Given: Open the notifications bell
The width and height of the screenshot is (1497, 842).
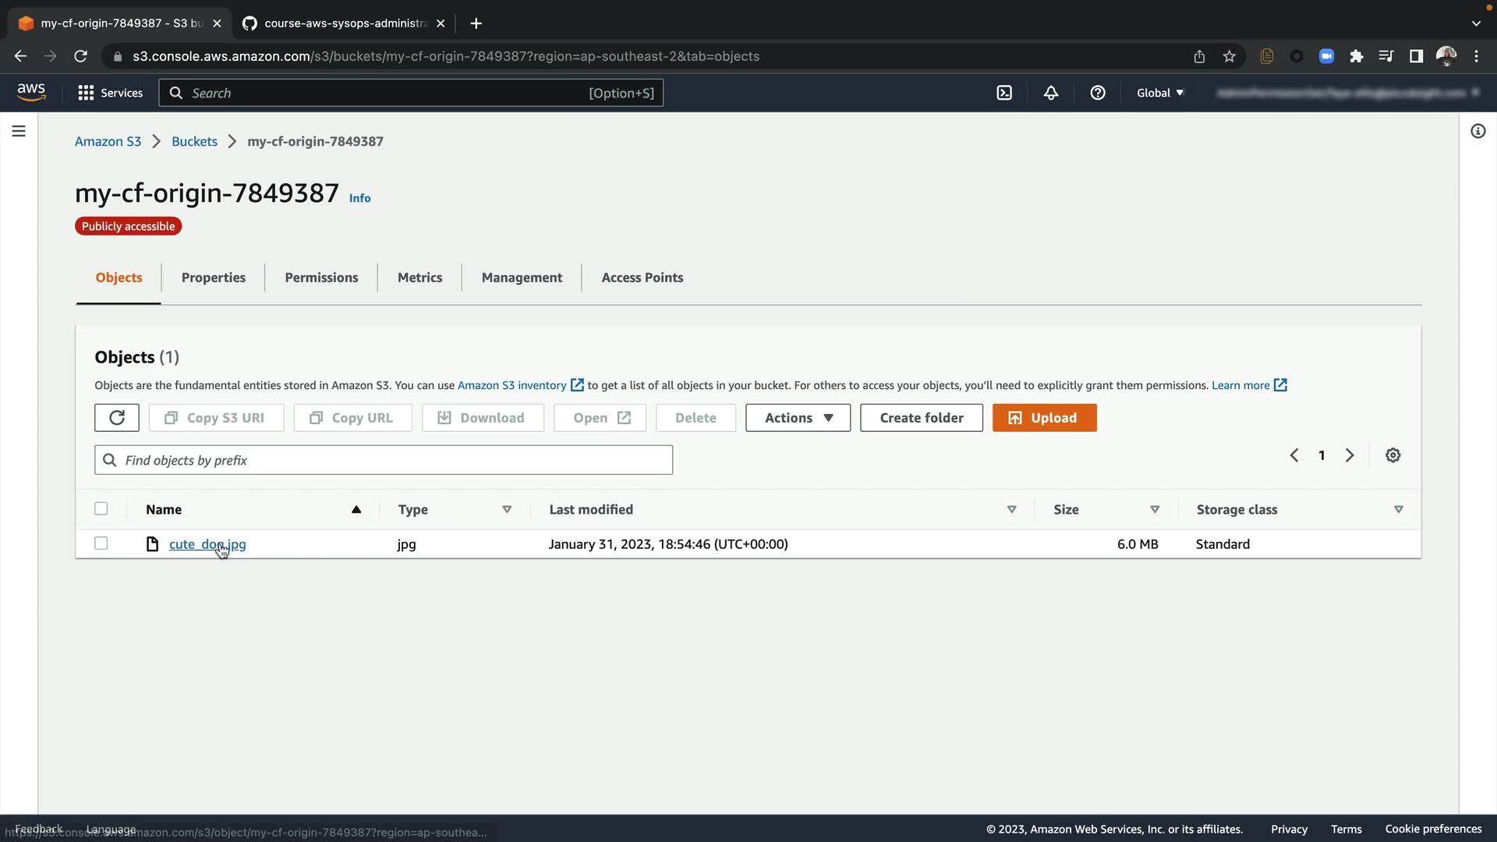Looking at the screenshot, I should 1051,93.
